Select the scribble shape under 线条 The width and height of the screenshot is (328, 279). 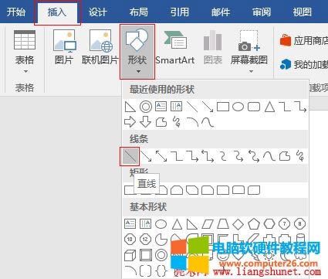tap(300, 156)
